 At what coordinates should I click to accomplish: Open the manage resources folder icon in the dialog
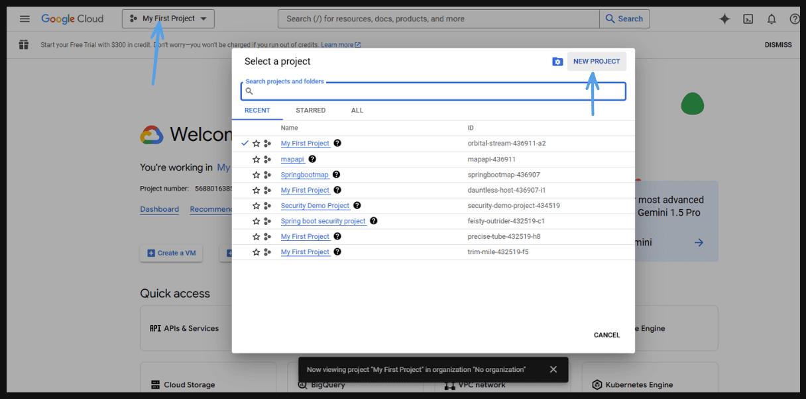coord(557,62)
